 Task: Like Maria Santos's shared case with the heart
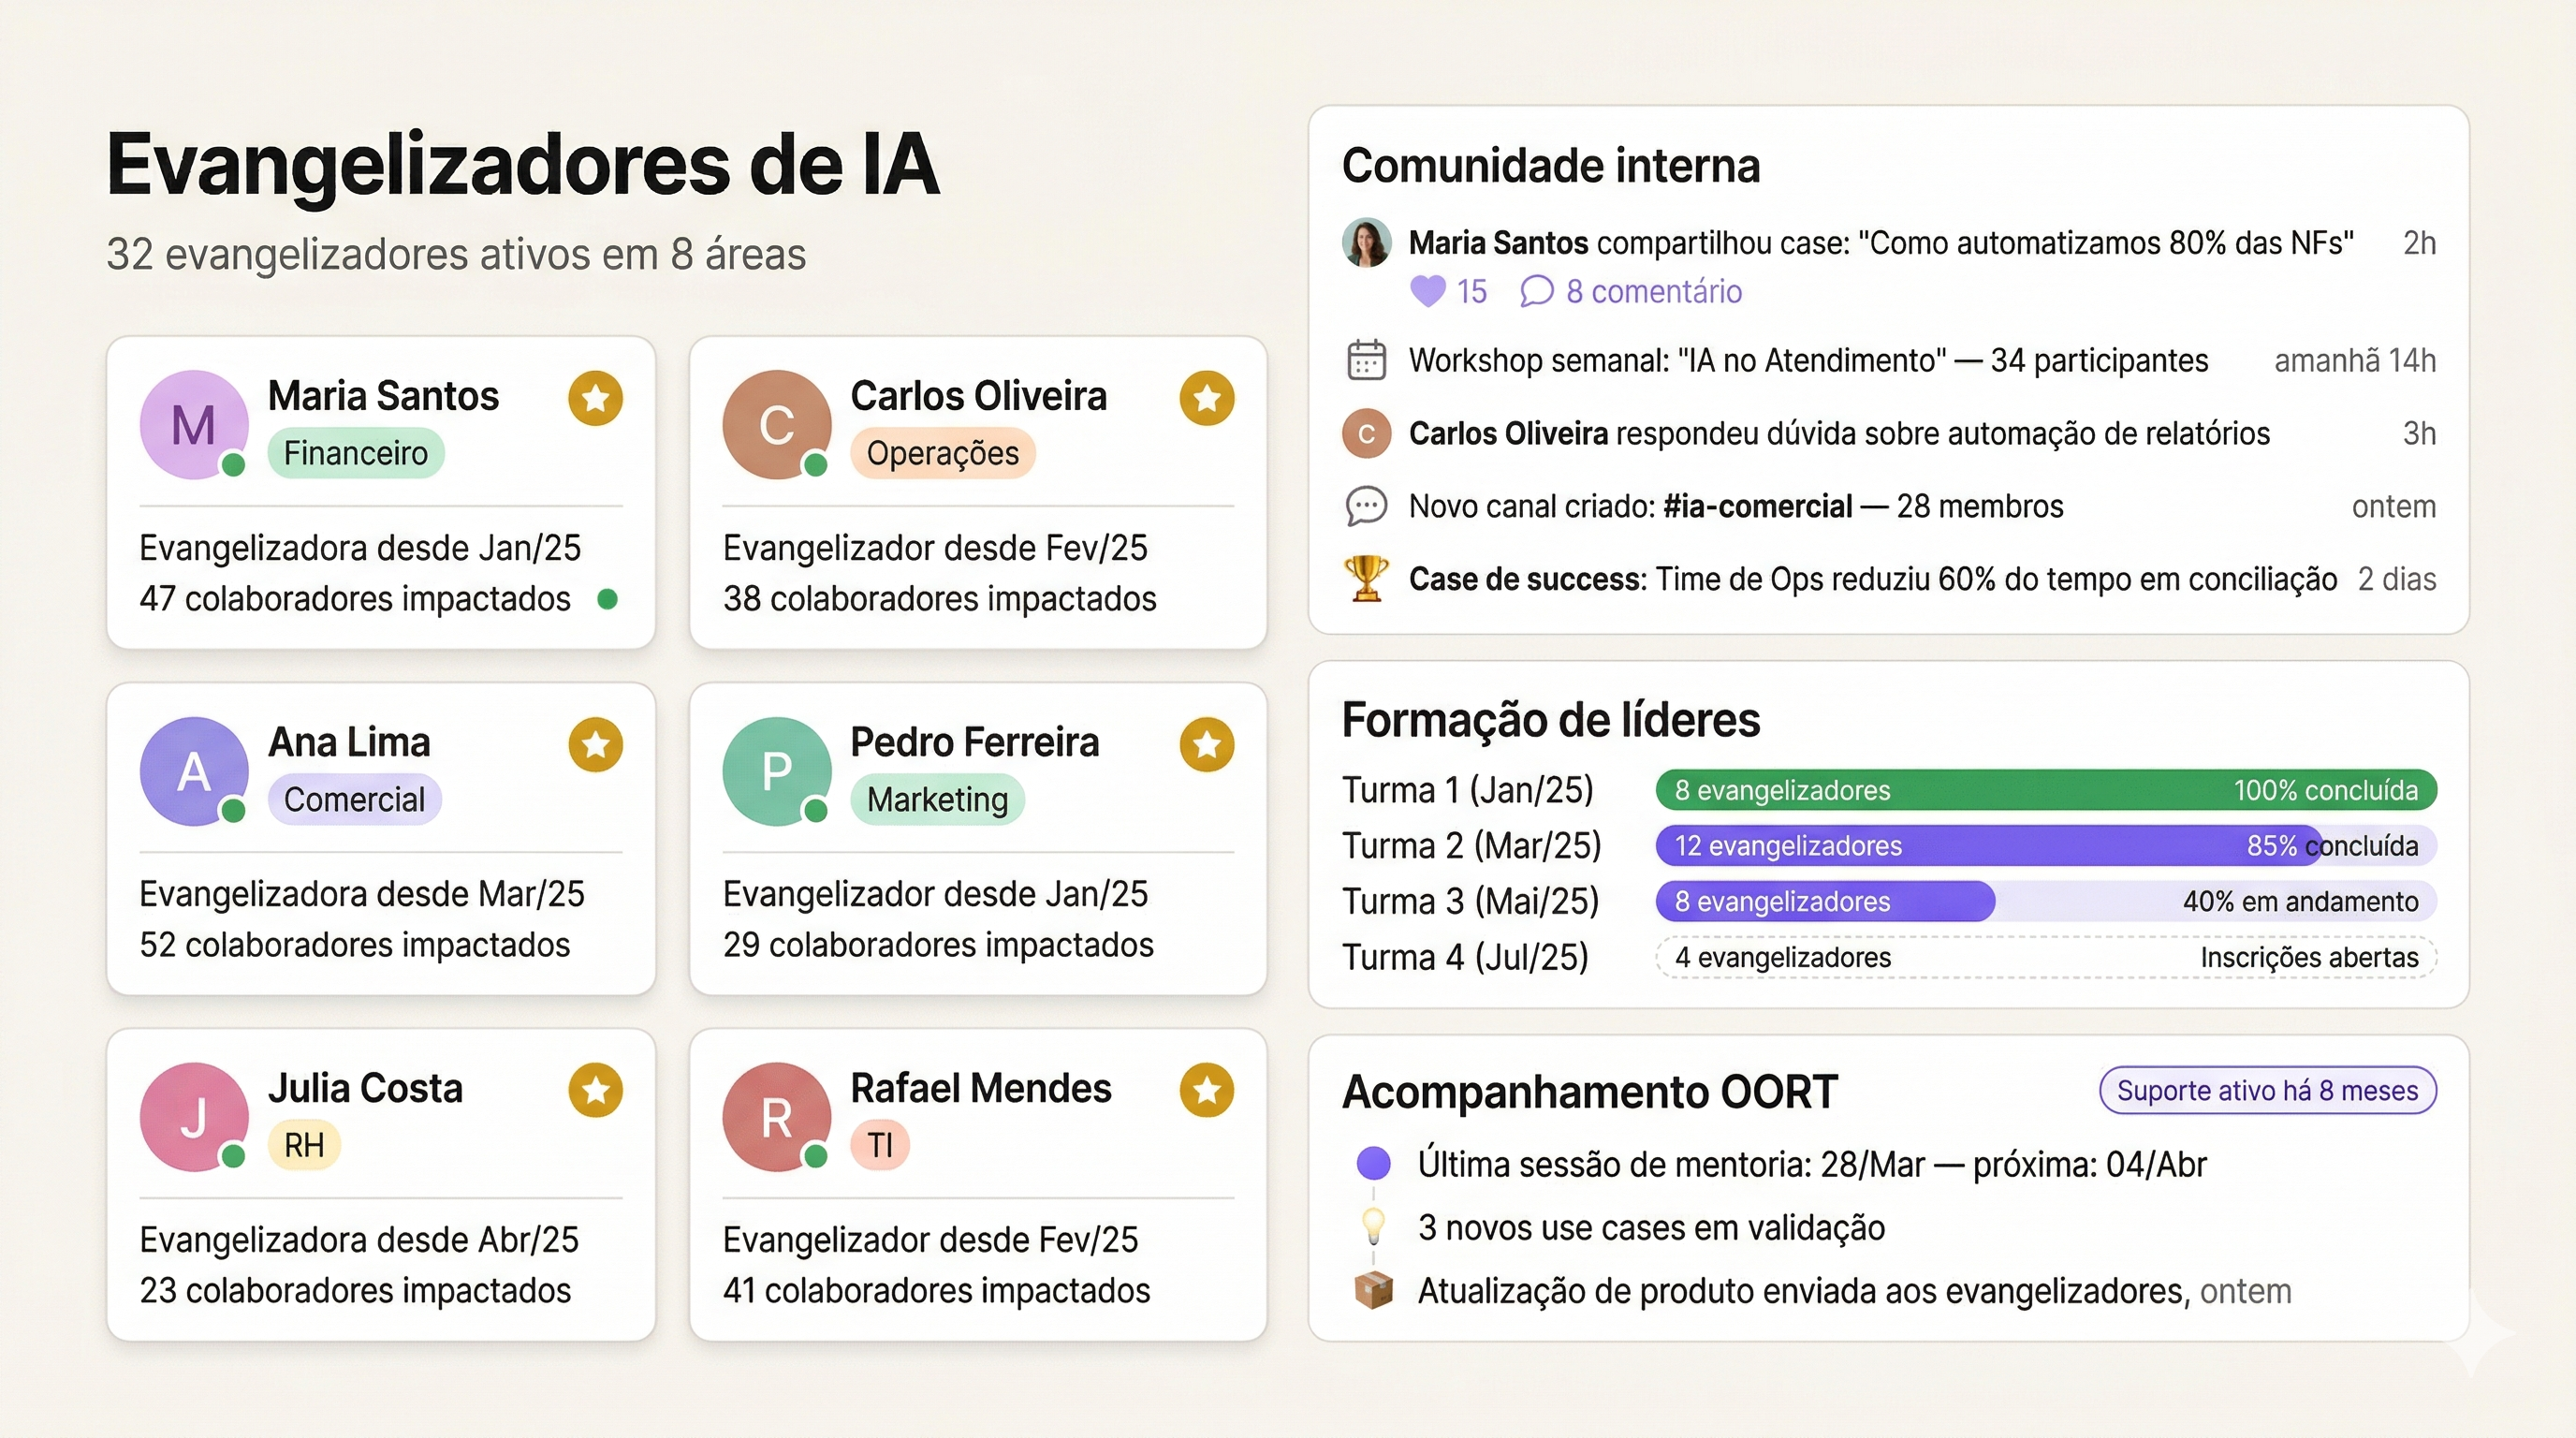coord(1428,291)
